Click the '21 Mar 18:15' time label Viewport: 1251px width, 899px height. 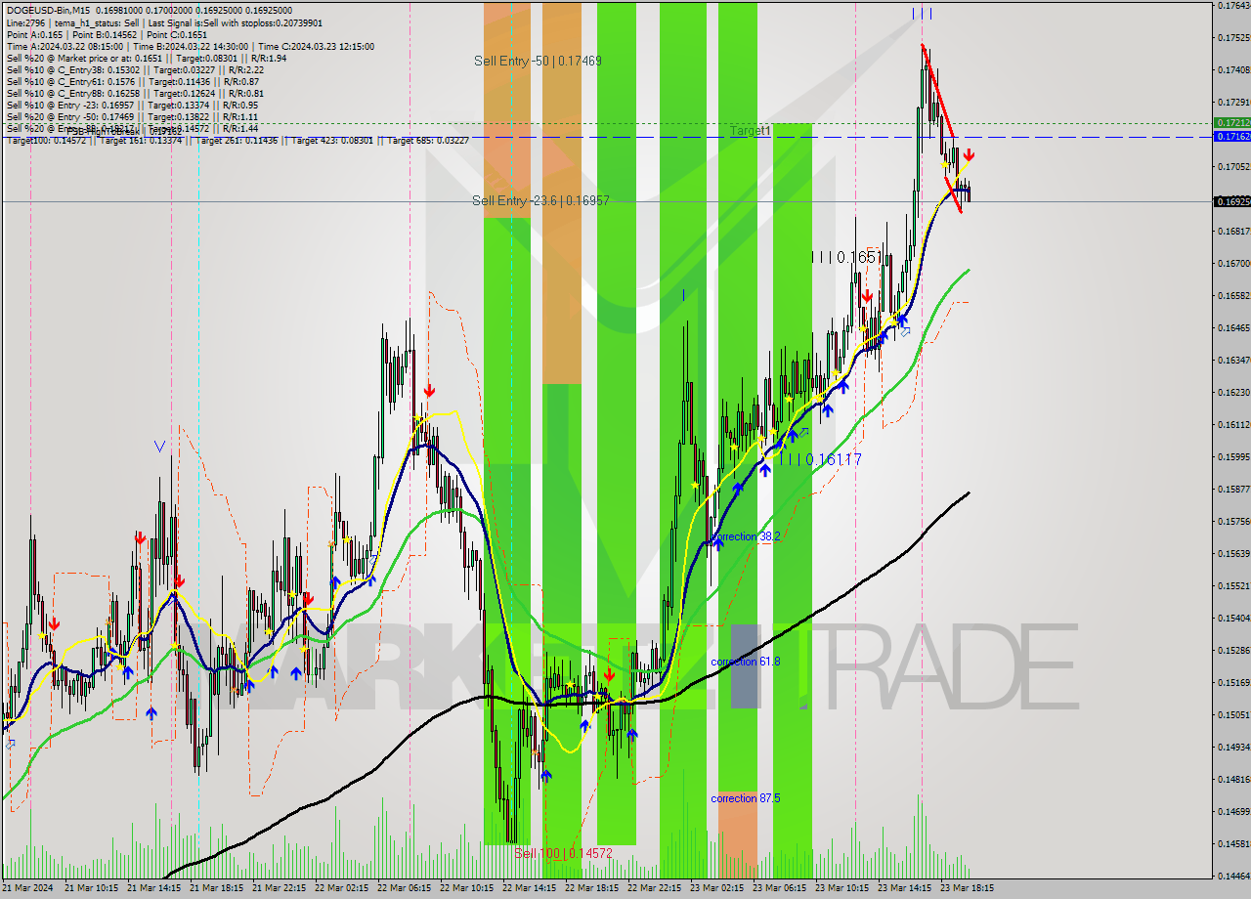click(x=216, y=889)
